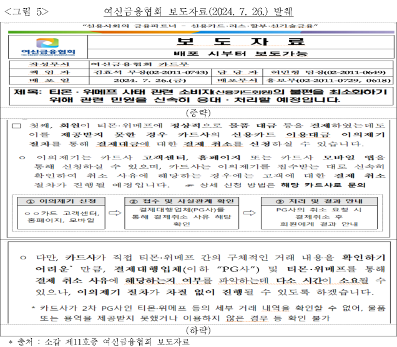The height and width of the screenshot is (347, 397).
Task: Click the 여신금융협회 logo image
Action: (48, 47)
